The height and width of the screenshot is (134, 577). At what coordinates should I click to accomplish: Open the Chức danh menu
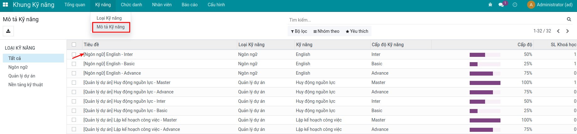tap(131, 5)
